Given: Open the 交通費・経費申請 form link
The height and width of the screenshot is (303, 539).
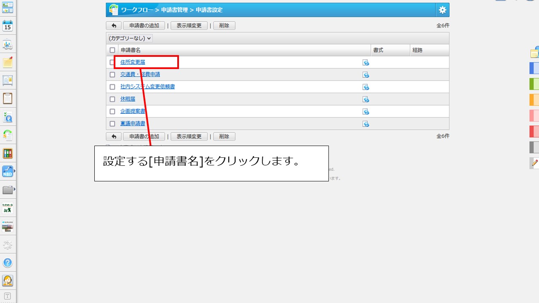Looking at the screenshot, I should pos(140,74).
